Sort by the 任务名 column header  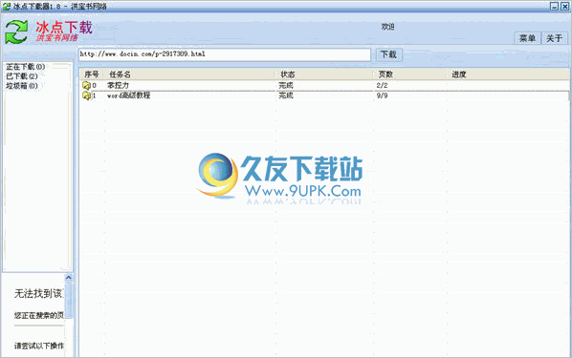(x=120, y=74)
